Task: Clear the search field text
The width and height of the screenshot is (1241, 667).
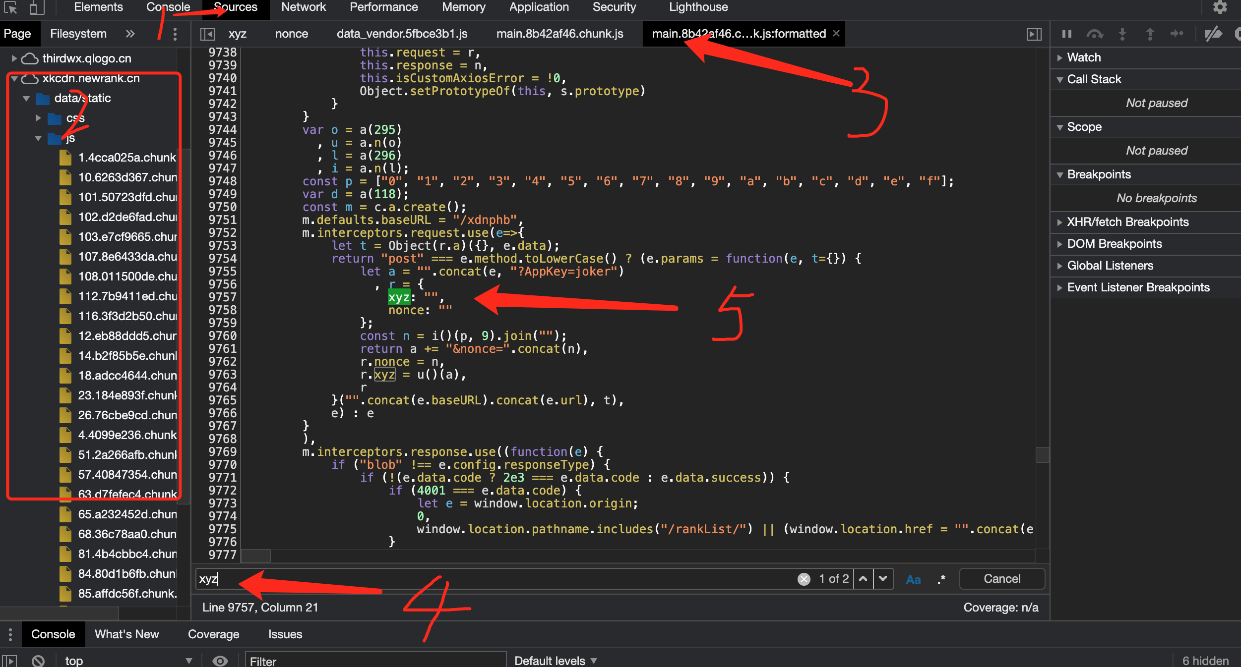Action: pos(804,579)
